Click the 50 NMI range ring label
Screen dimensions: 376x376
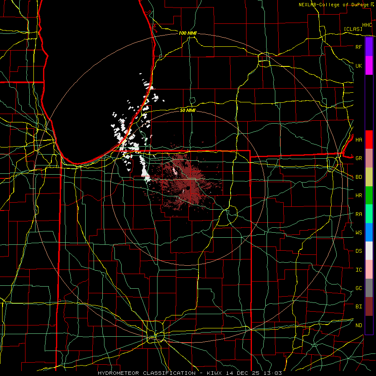click(188, 110)
